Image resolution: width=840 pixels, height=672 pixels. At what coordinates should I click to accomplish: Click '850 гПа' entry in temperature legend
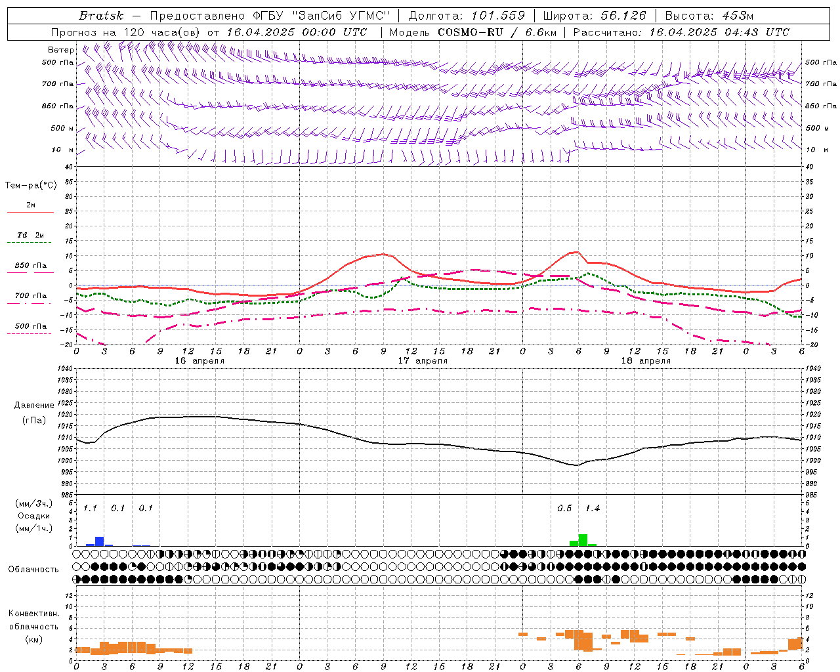(x=31, y=266)
